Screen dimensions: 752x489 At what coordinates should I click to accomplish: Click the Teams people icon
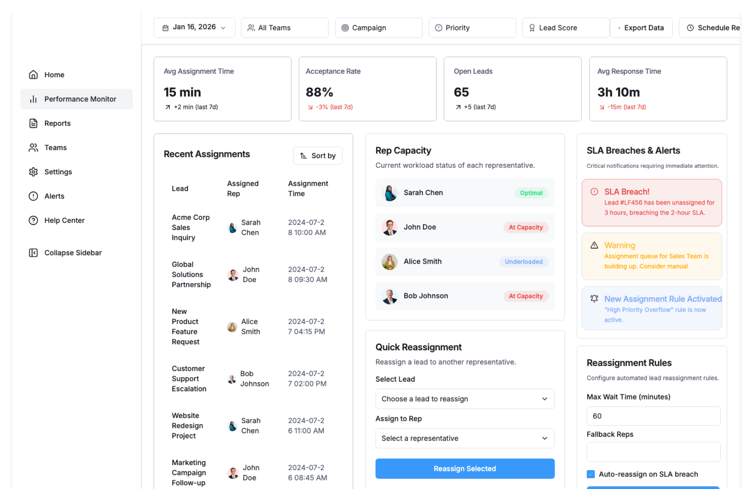[x=33, y=148]
